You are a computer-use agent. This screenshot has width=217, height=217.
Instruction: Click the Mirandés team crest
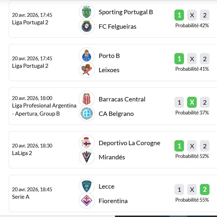click(87, 157)
